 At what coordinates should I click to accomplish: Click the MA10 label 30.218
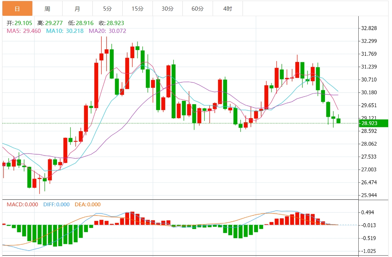point(65,31)
